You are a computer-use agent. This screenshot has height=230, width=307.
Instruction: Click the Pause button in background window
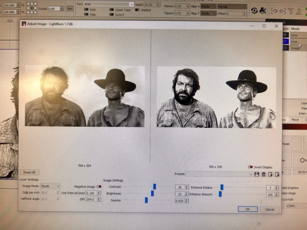click(292, 144)
